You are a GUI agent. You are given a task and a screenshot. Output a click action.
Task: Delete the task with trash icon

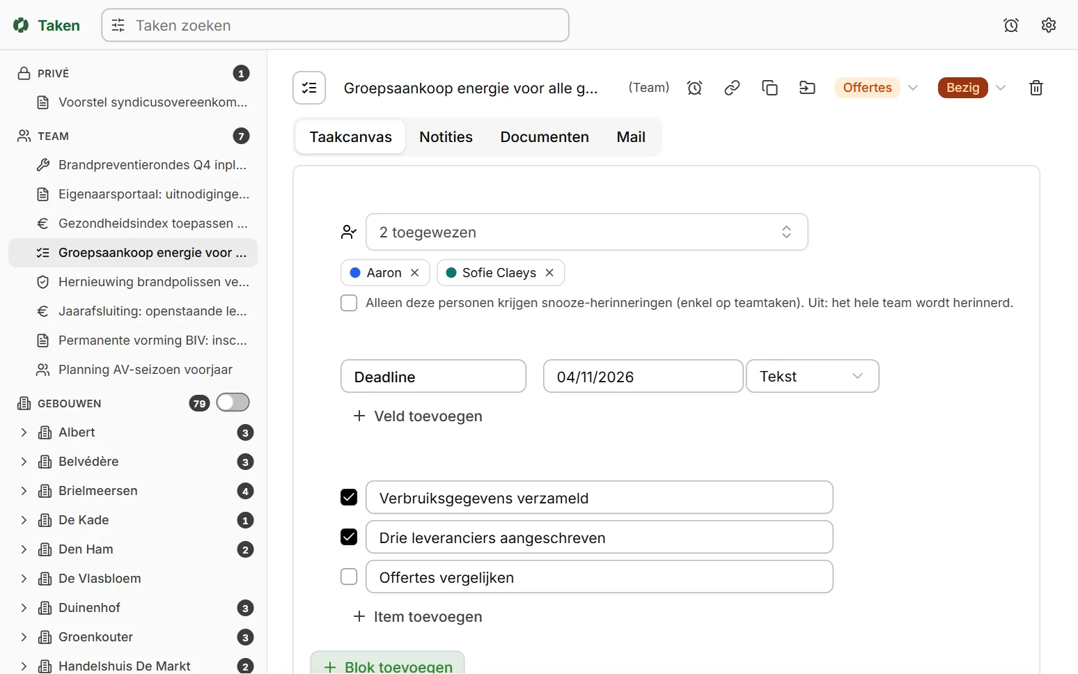1036,88
